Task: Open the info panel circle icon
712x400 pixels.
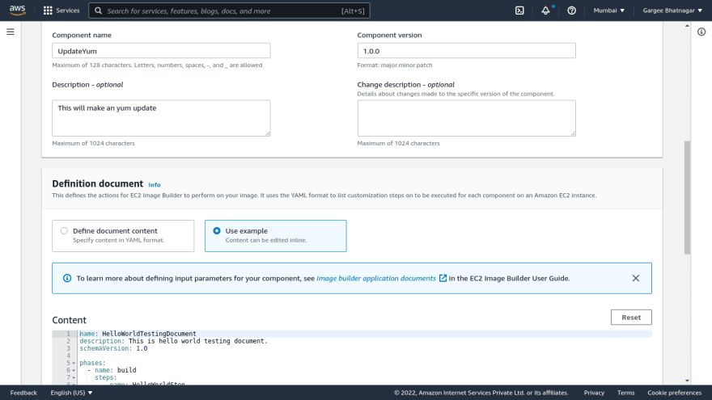Action: pyautogui.click(x=701, y=32)
